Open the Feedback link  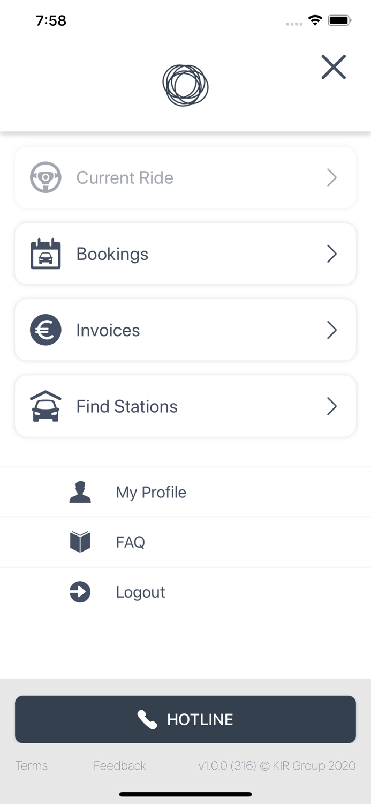pos(120,765)
